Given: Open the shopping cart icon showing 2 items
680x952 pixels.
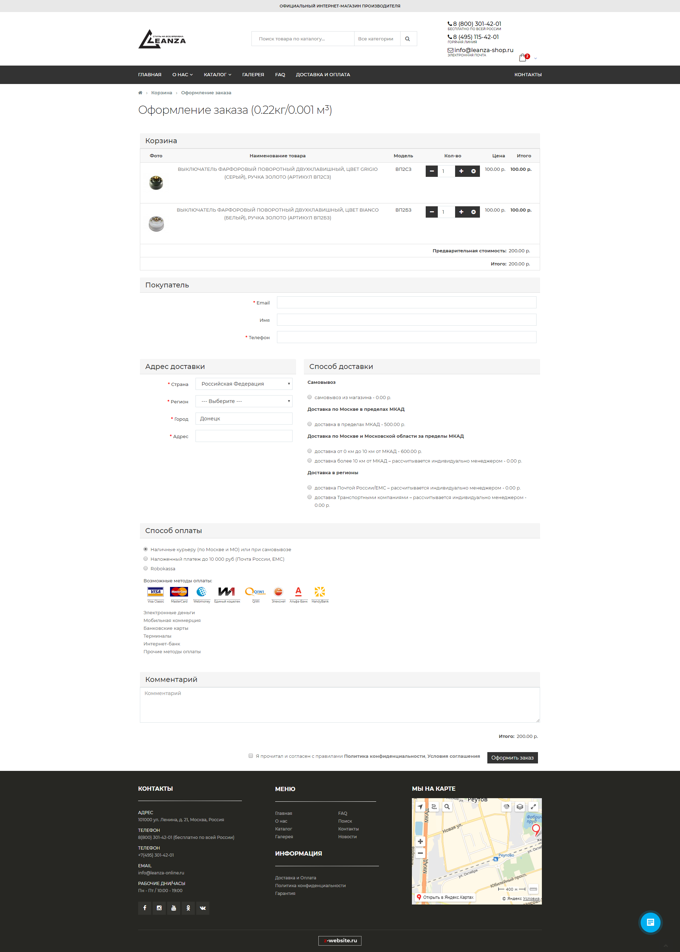Looking at the screenshot, I should [x=523, y=57].
